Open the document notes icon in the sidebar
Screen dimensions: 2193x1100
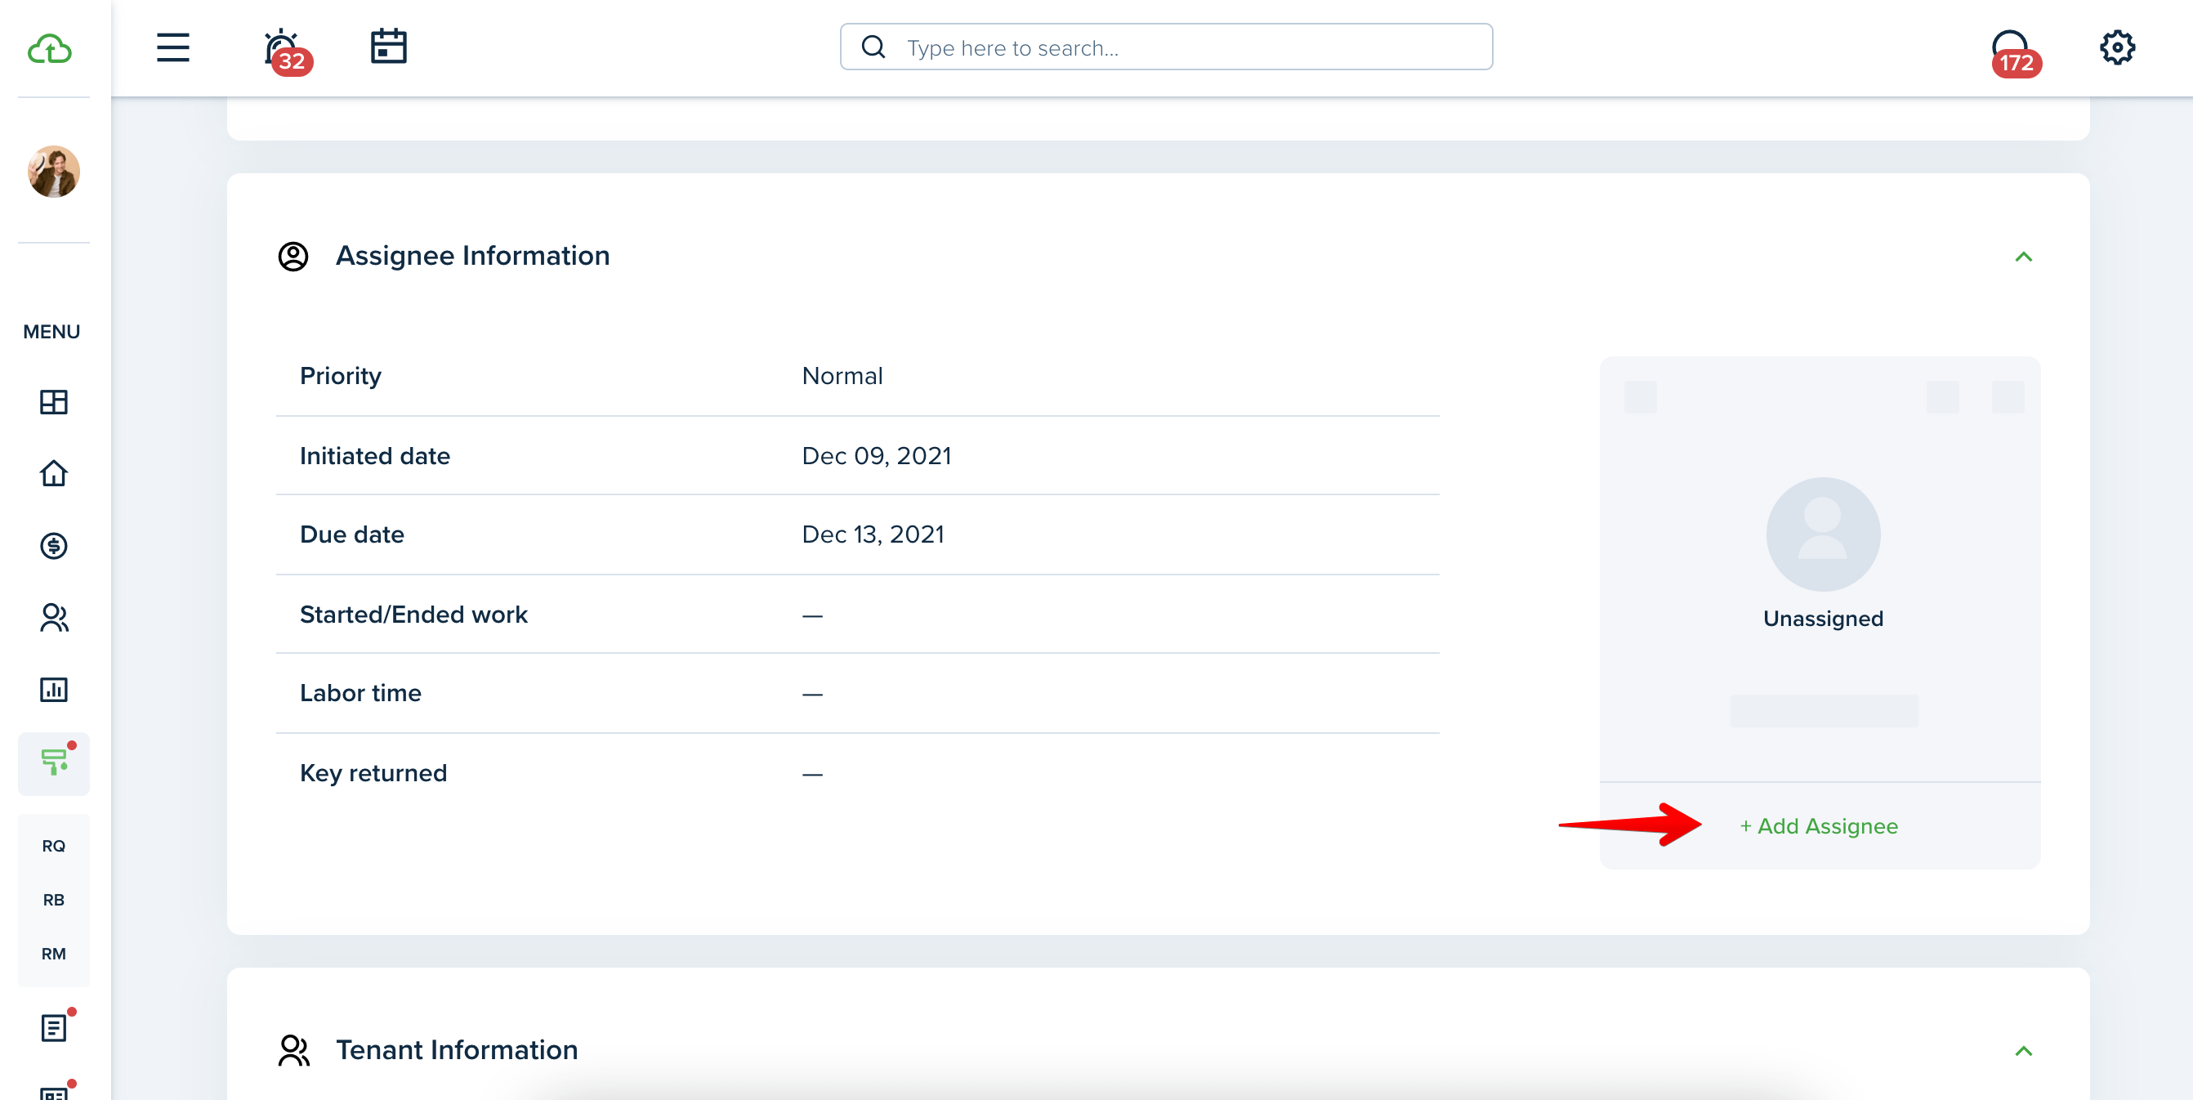[x=54, y=1026]
